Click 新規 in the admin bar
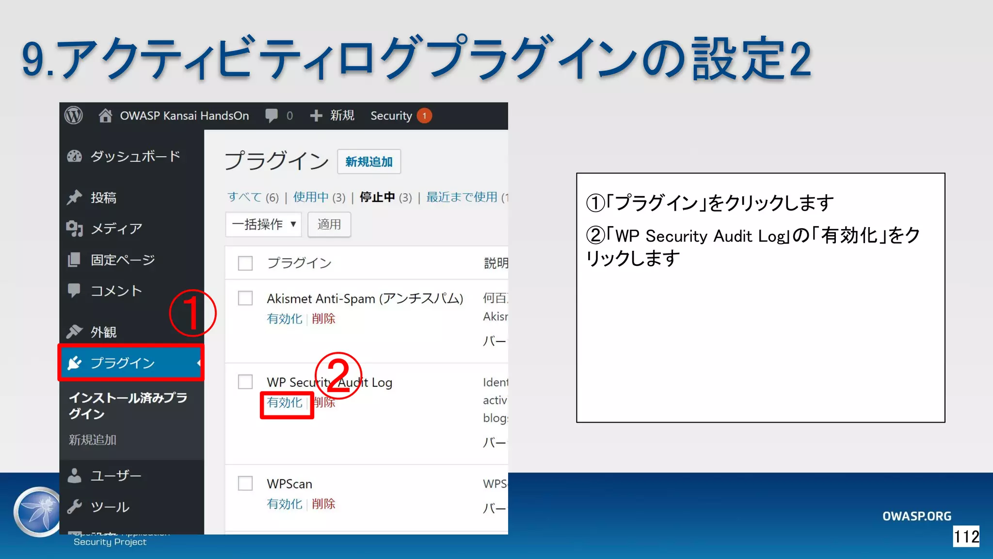The height and width of the screenshot is (559, 993). pos(342,115)
